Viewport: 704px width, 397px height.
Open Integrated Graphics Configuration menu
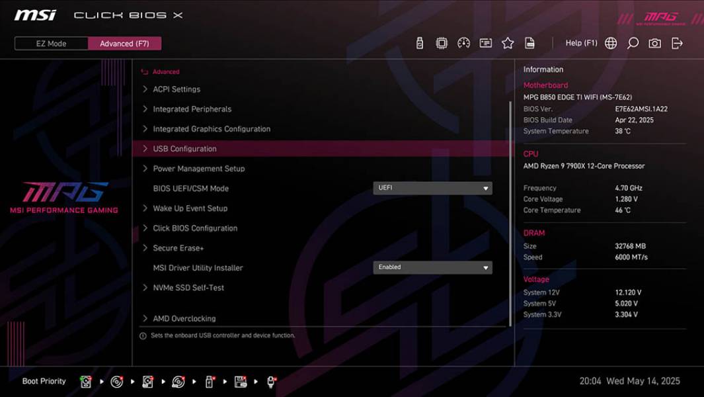coord(212,129)
